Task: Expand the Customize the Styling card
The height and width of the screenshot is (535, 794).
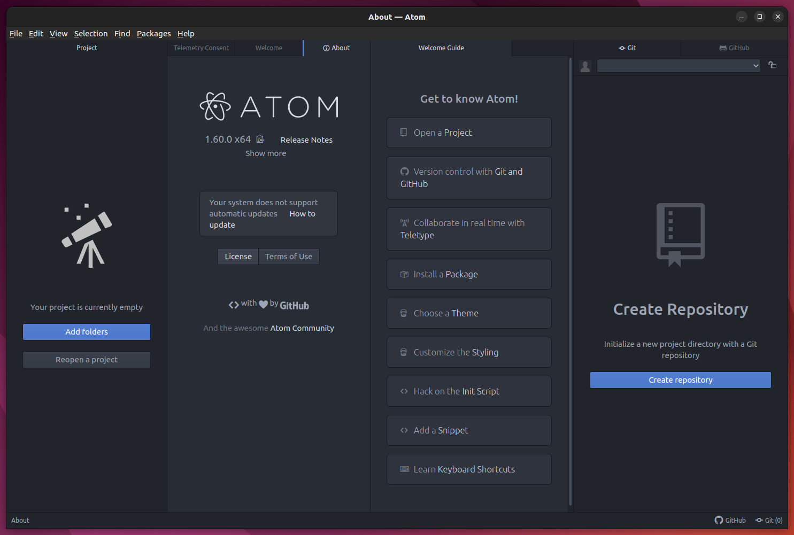Action: [469, 352]
